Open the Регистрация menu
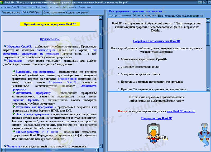Screen dimensions: 211x152 (70, 7)
